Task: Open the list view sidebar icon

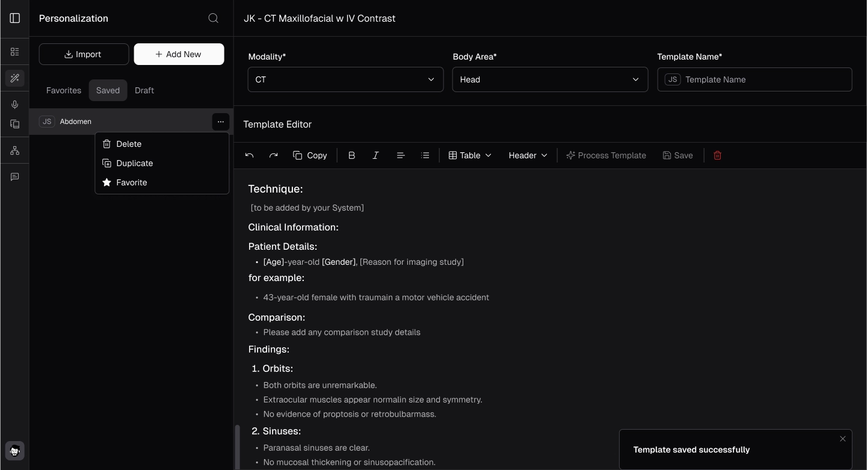Action: point(15,52)
